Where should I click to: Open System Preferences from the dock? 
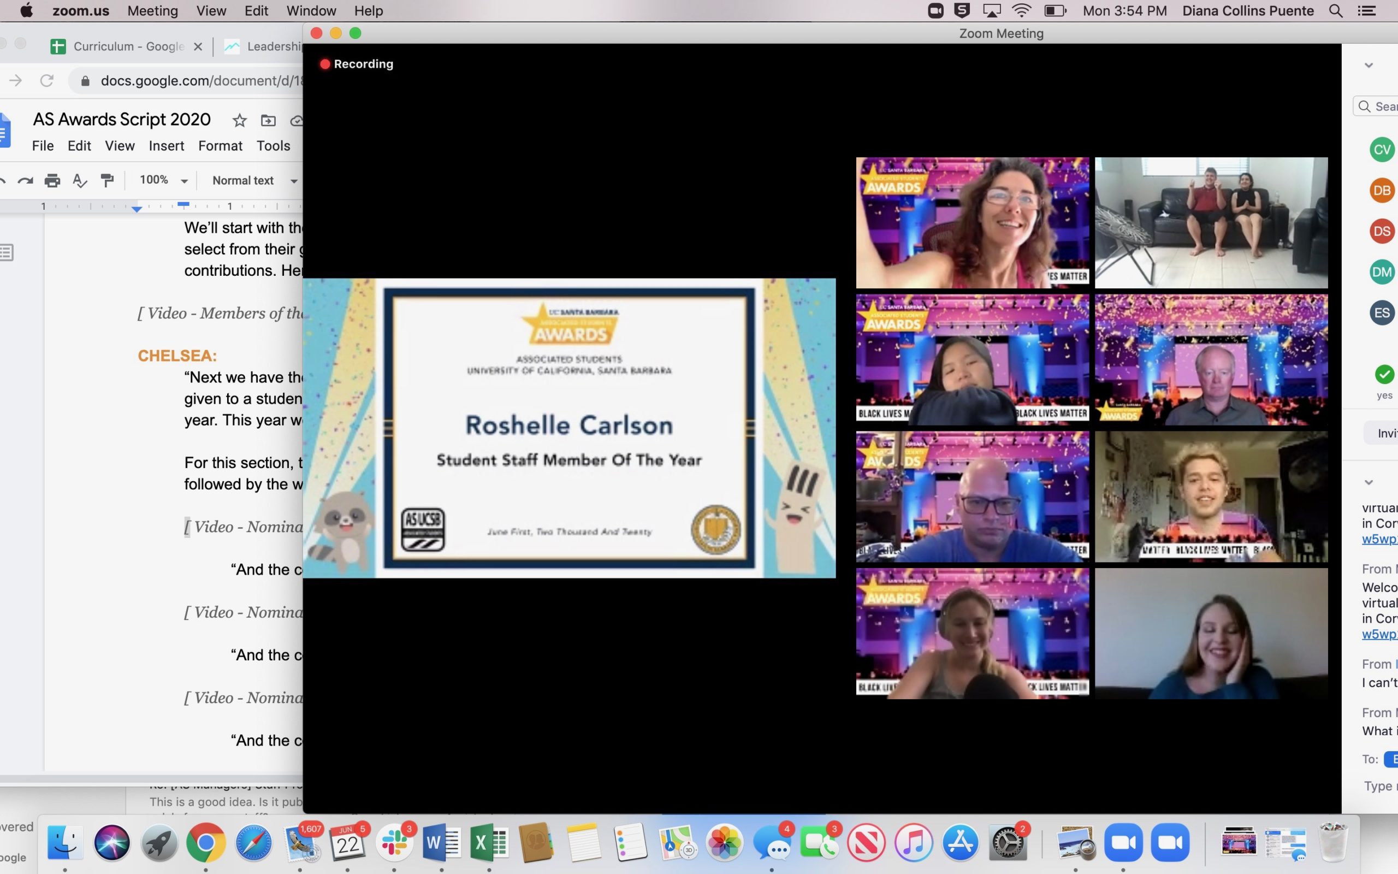(1008, 843)
